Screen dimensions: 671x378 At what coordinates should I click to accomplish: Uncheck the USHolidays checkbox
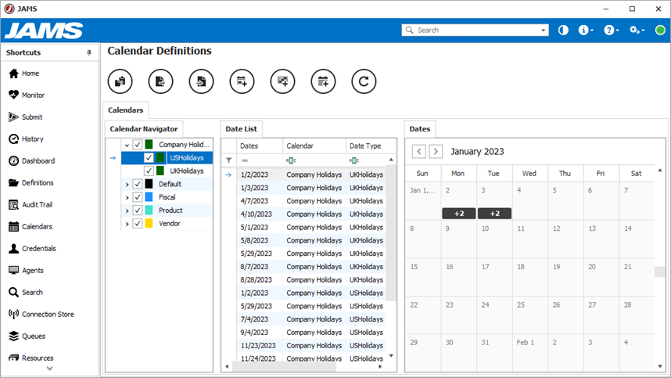point(149,158)
